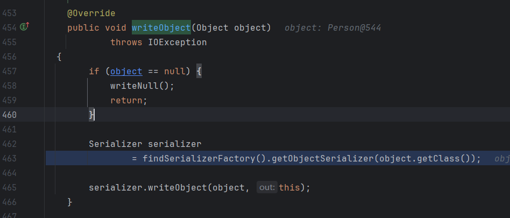The image size is (510, 218).
Task: Click the IOException class name
Action: click(177, 42)
